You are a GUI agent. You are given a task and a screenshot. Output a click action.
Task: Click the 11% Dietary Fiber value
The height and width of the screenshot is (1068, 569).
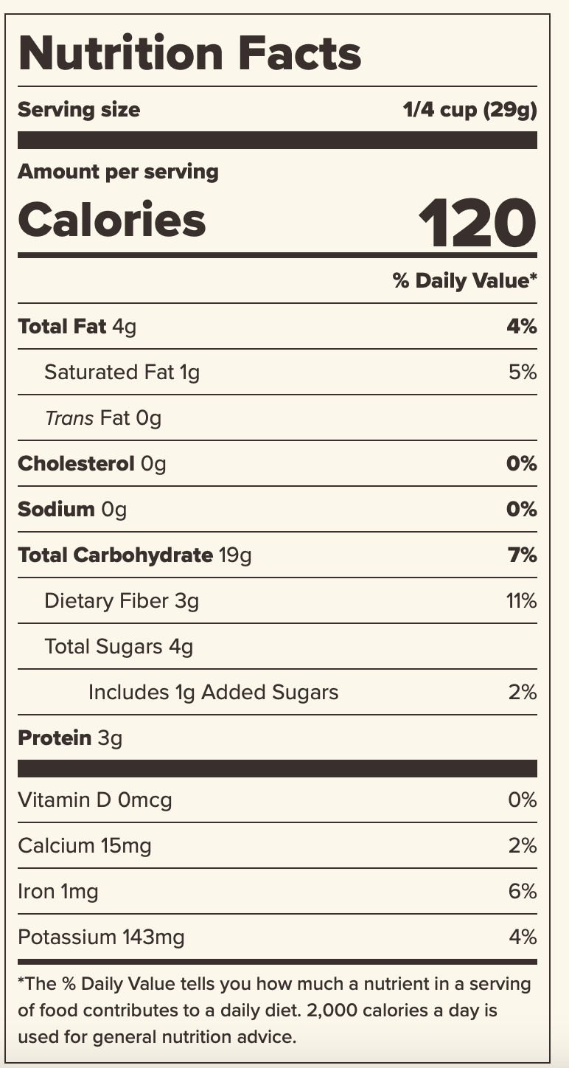point(521,601)
